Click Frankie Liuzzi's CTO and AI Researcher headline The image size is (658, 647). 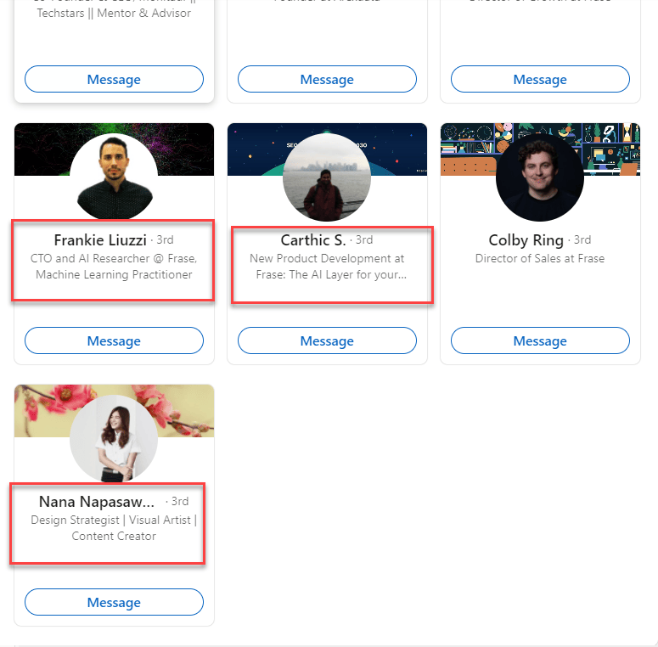(114, 267)
